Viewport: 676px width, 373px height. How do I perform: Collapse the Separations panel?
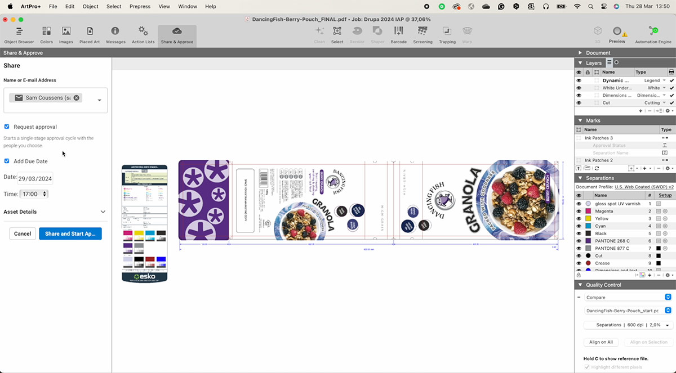pyautogui.click(x=580, y=178)
